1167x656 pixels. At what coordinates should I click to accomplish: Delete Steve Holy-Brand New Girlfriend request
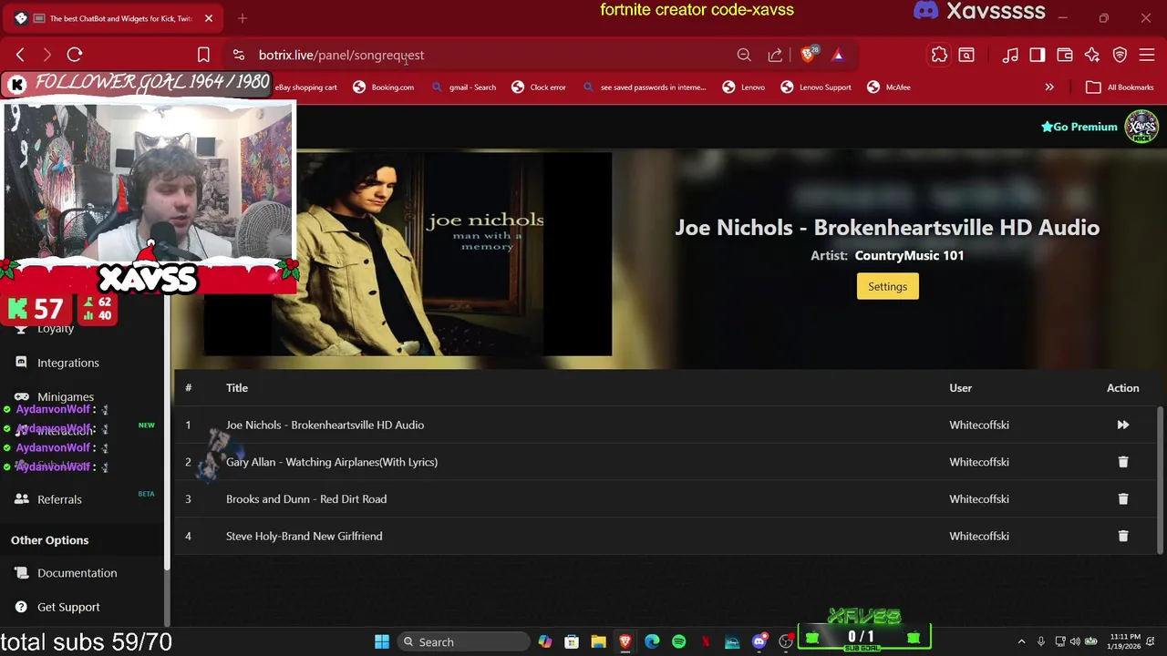point(1123,537)
